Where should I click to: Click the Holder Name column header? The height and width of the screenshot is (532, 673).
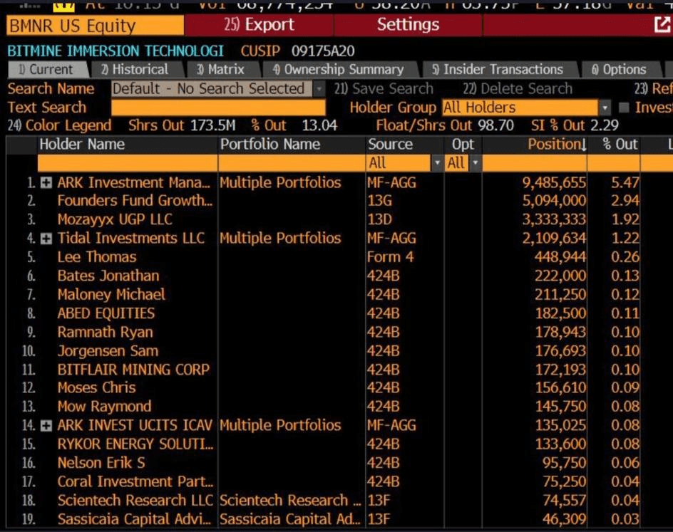point(82,145)
